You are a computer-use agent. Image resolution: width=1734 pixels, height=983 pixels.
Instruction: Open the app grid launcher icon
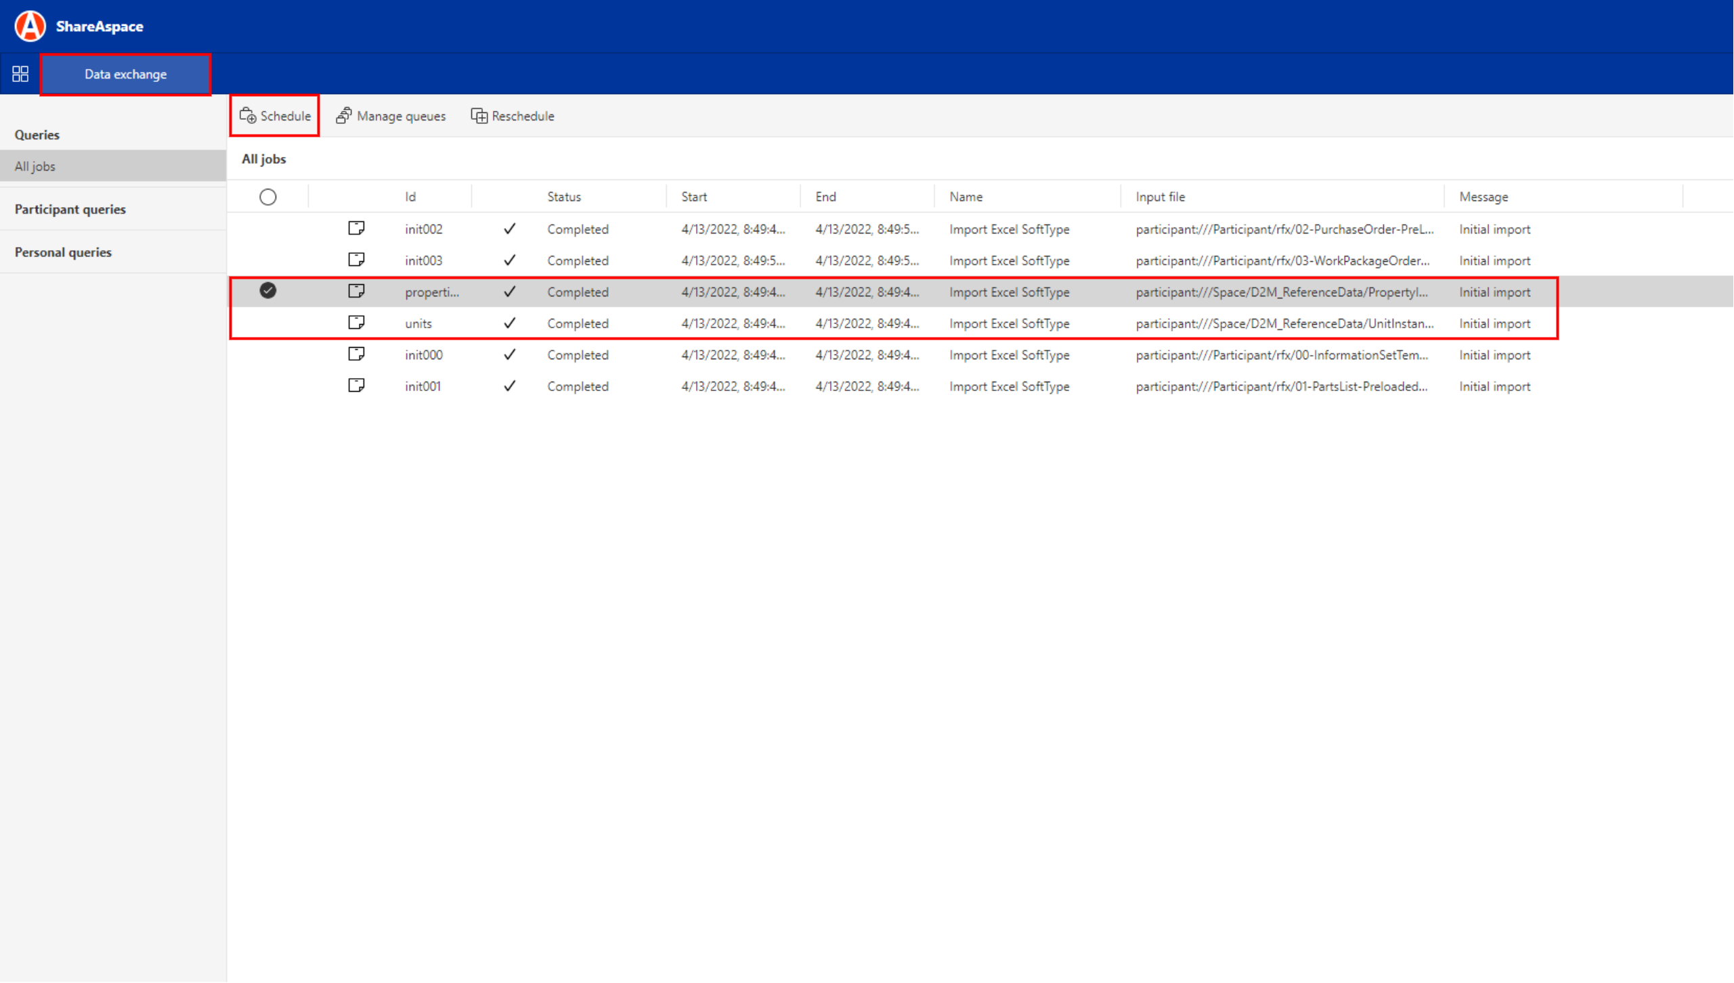tap(20, 74)
